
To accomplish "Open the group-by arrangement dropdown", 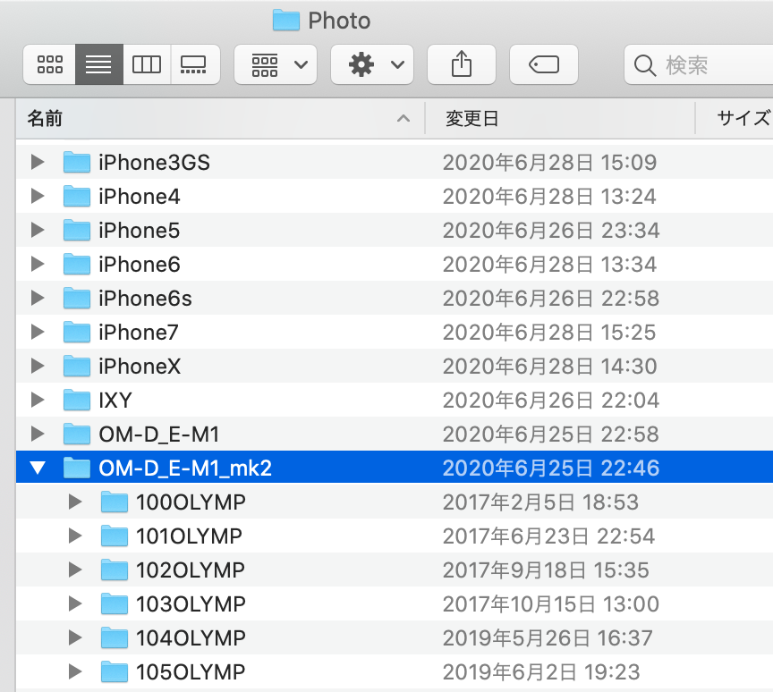I will (275, 64).
